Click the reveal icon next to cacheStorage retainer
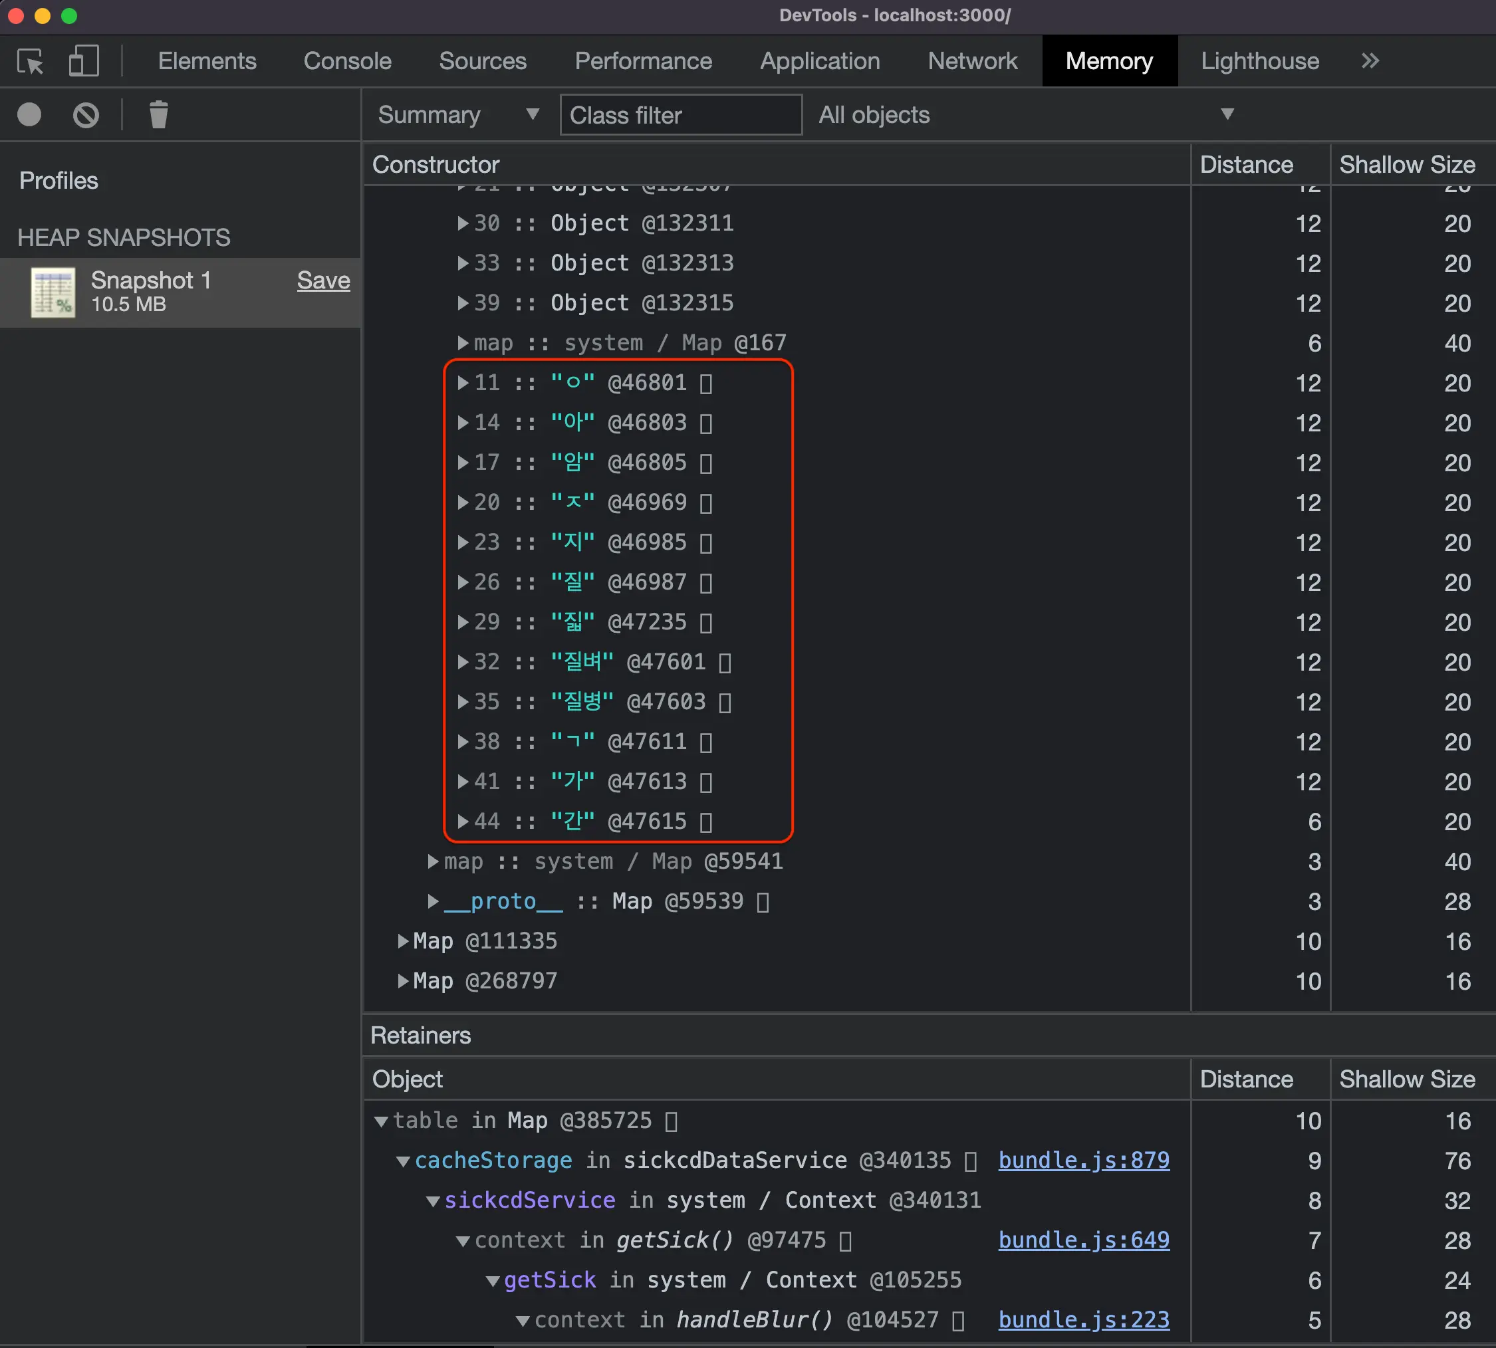This screenshot has height=1348, width=1496. pos(971,1161)
